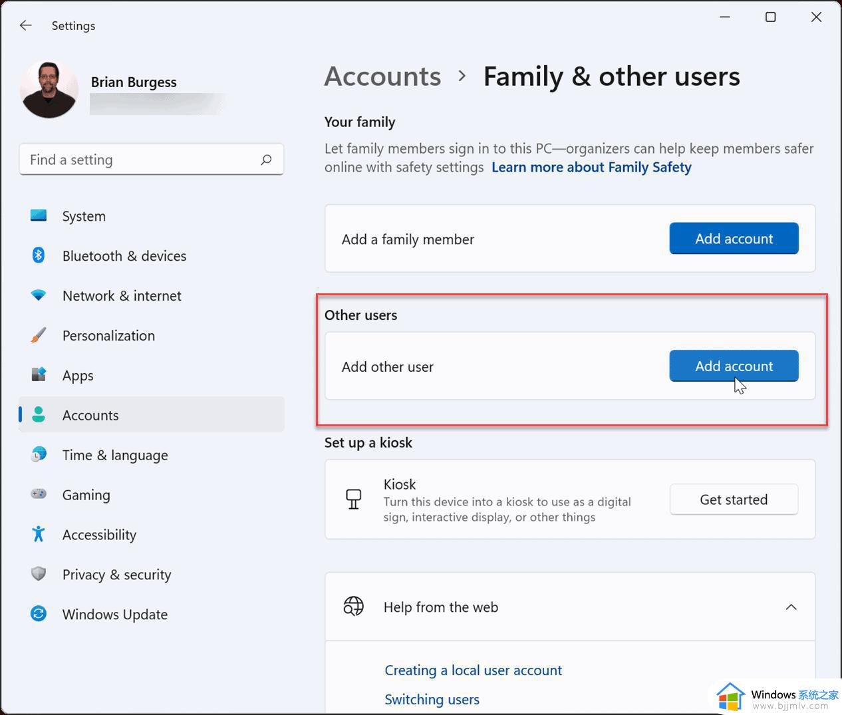Add account for a family member
842x715 pixels.
coord(734,239)
